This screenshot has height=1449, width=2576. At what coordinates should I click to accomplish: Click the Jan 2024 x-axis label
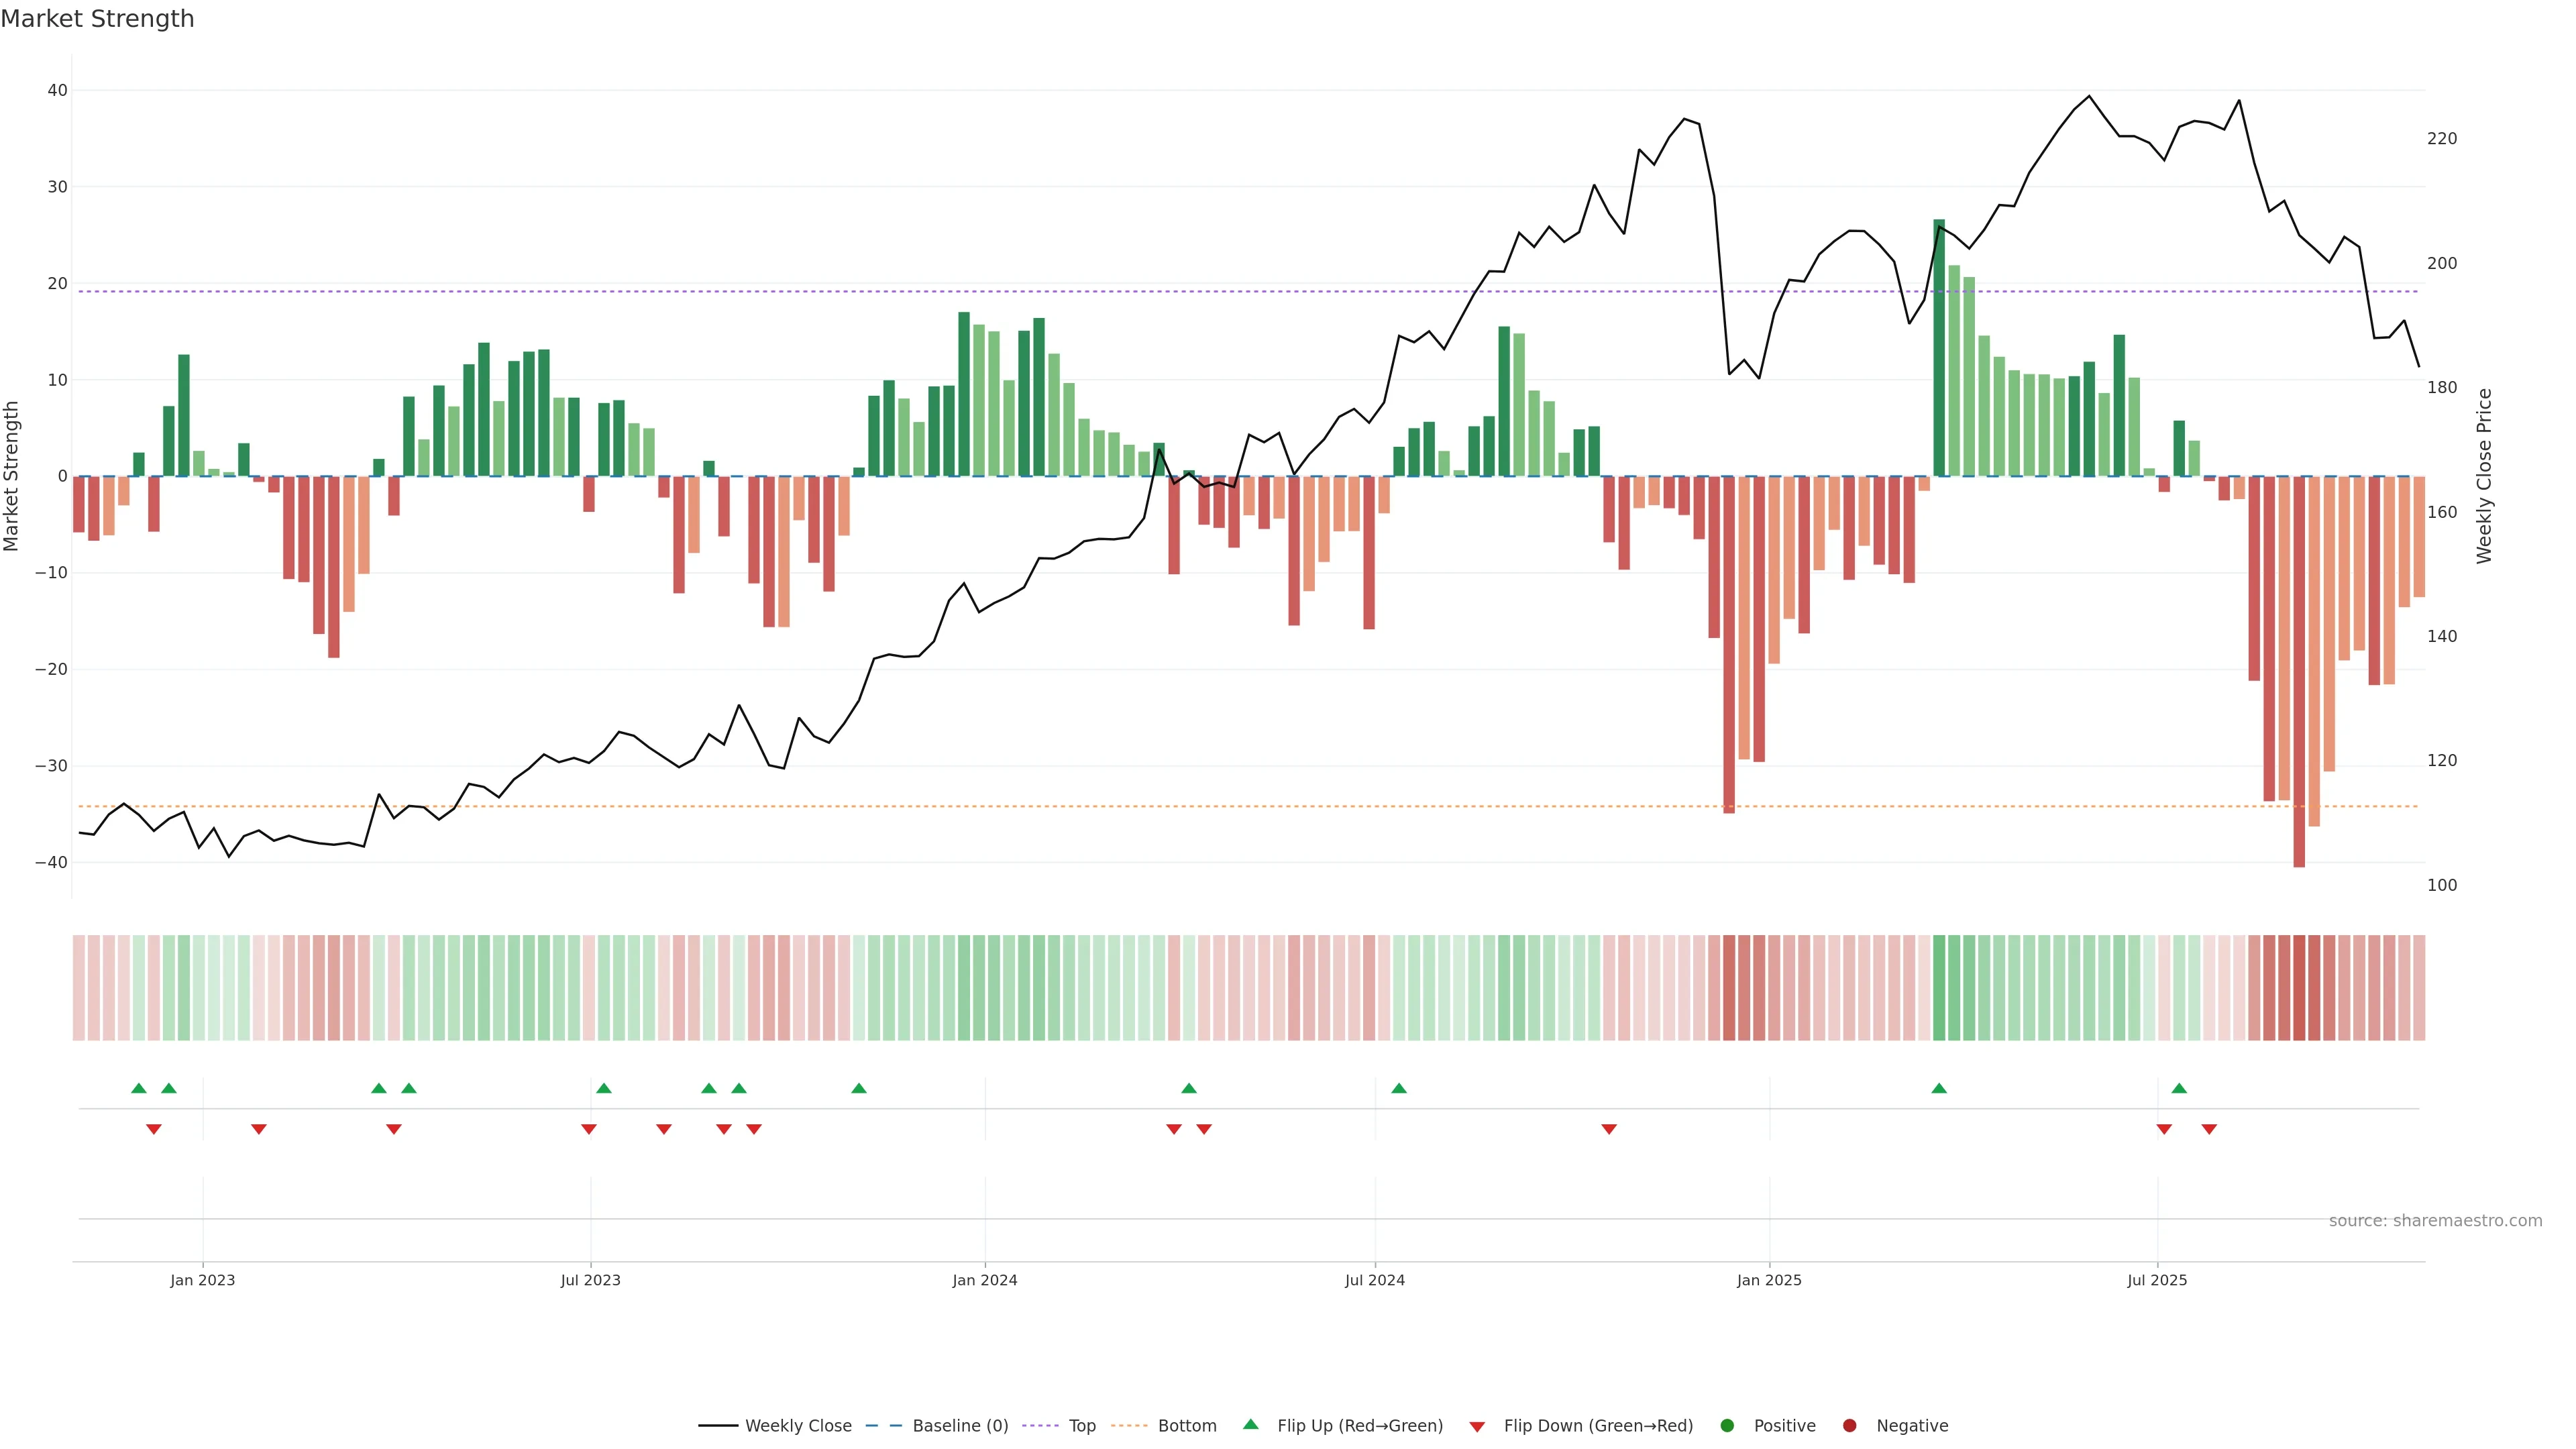[x=984, y=1280]
